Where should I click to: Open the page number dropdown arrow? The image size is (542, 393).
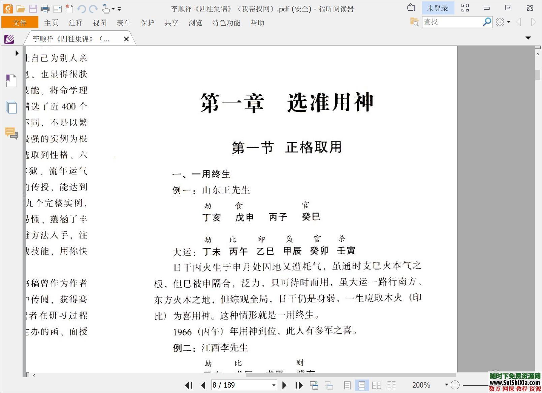coord(273,385)
